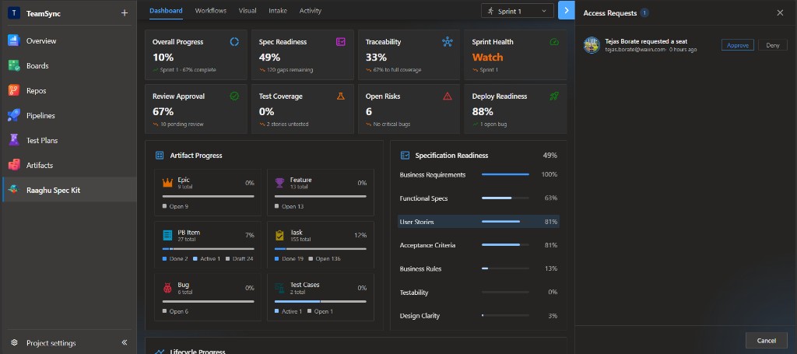Switch to the Workflows tab

click(210, 11)
